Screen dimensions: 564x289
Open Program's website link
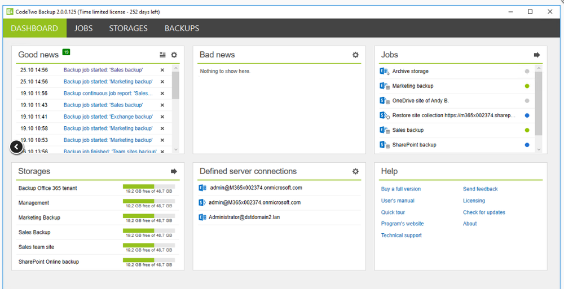coord(402,224)
